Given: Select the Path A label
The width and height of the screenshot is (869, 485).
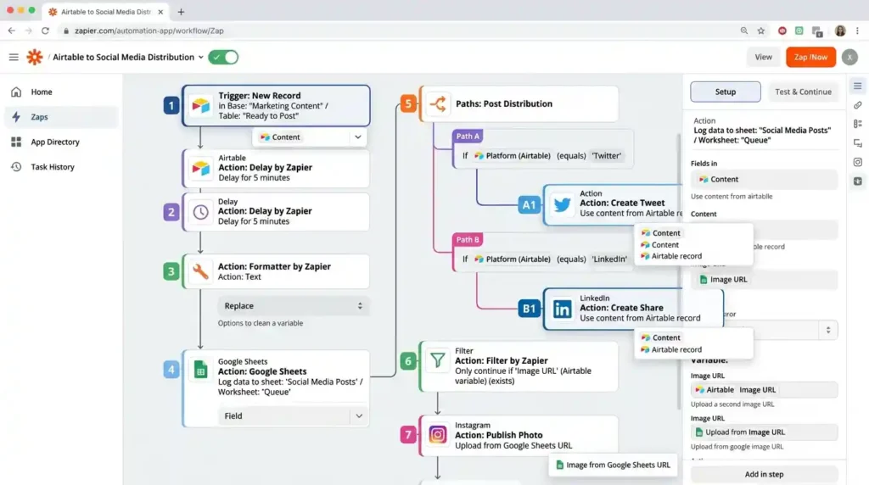Looking at the screenshot, I should [x=468, y=137].
